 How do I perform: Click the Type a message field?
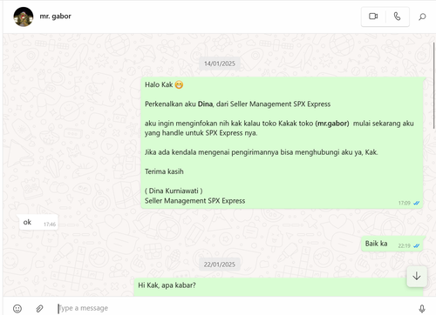(x=233, y=308)
